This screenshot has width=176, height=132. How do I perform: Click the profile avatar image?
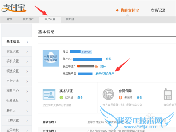[x=51, y=58]
